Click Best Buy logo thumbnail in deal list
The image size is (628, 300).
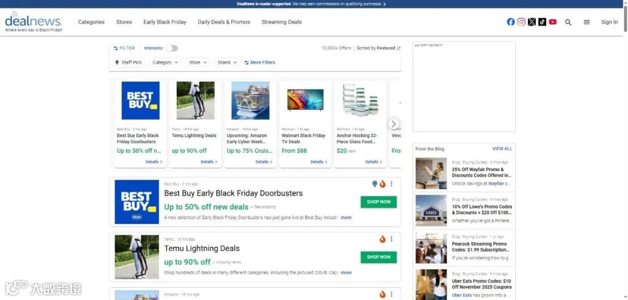tap(137, 202)
